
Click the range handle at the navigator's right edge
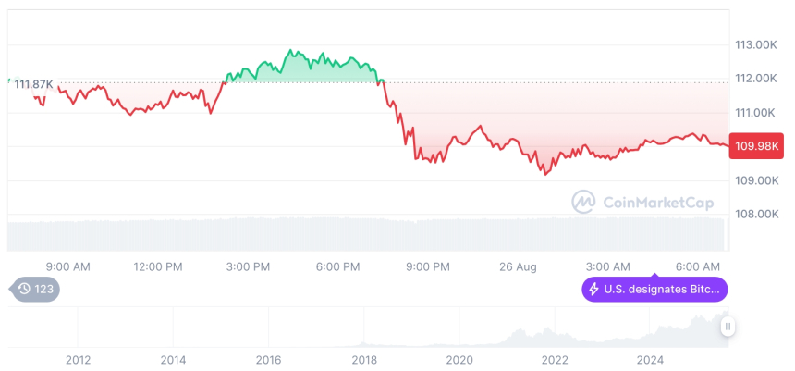[728, 327]
